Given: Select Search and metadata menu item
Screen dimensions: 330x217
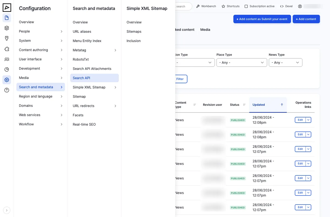Looking at the screenshot, I should [x=41, y=87].
